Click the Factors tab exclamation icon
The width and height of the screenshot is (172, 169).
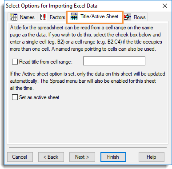[43, 17]
